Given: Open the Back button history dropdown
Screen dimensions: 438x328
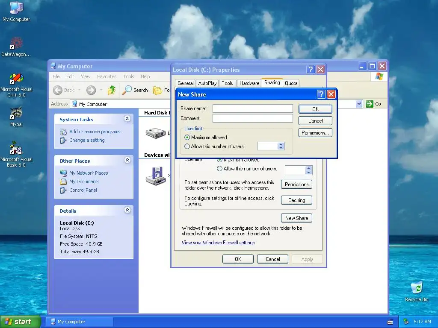Looking at the screenshot, I should 79,90.
